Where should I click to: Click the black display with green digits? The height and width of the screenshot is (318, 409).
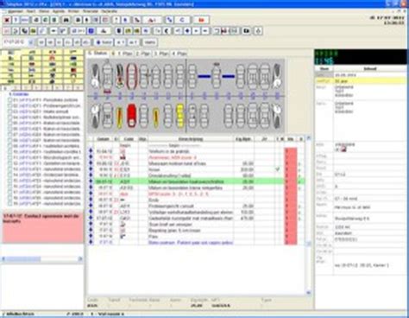[x=361, y=57]
